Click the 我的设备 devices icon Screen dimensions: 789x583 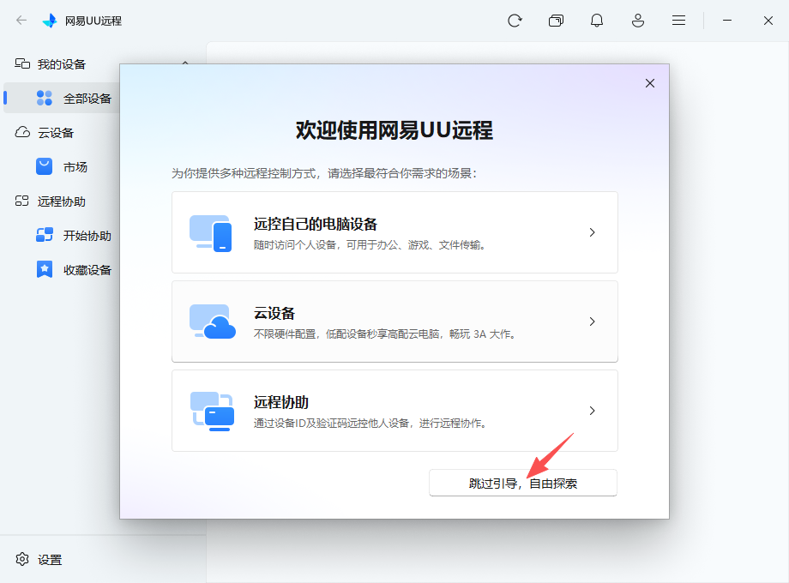click(x=22, y=63)
